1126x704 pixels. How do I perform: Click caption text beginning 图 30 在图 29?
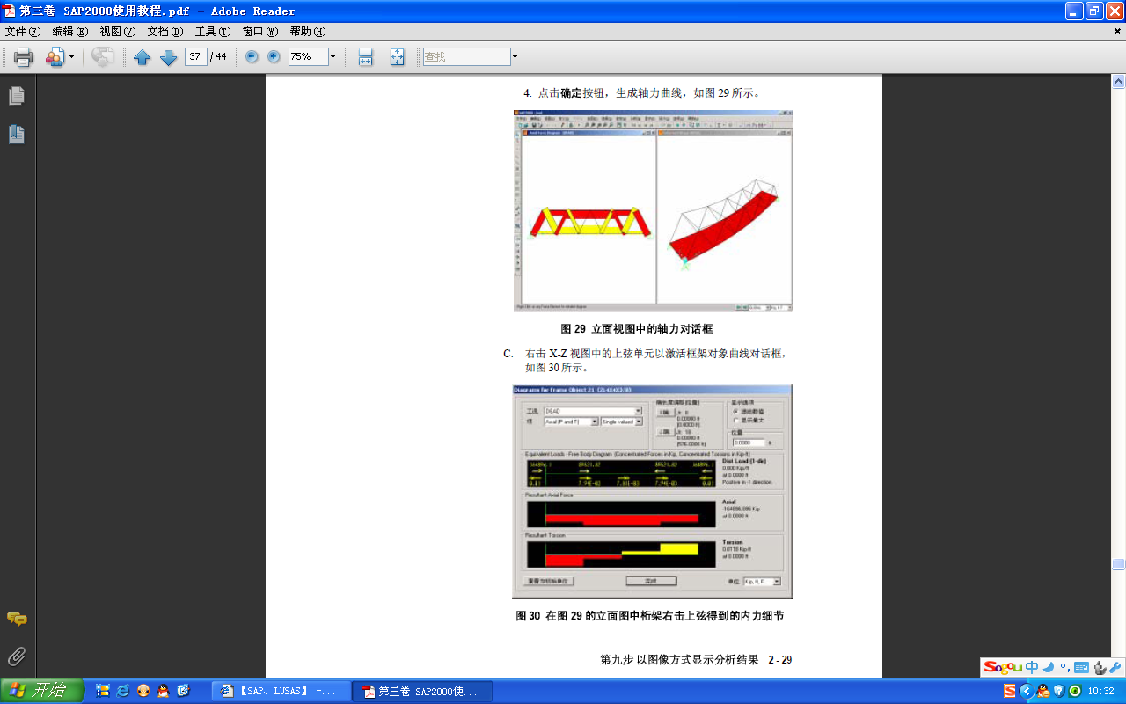coord(649,616)
